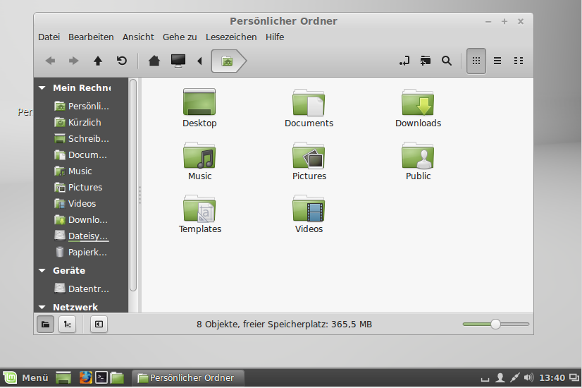The height and width of the screenshot is (388, 582).
Task: Expand the Netzwerk sidebar section
Action: [42, 308]
